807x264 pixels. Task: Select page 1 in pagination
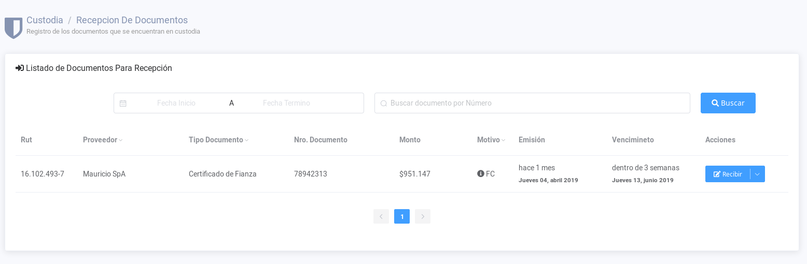click(402, 216)
